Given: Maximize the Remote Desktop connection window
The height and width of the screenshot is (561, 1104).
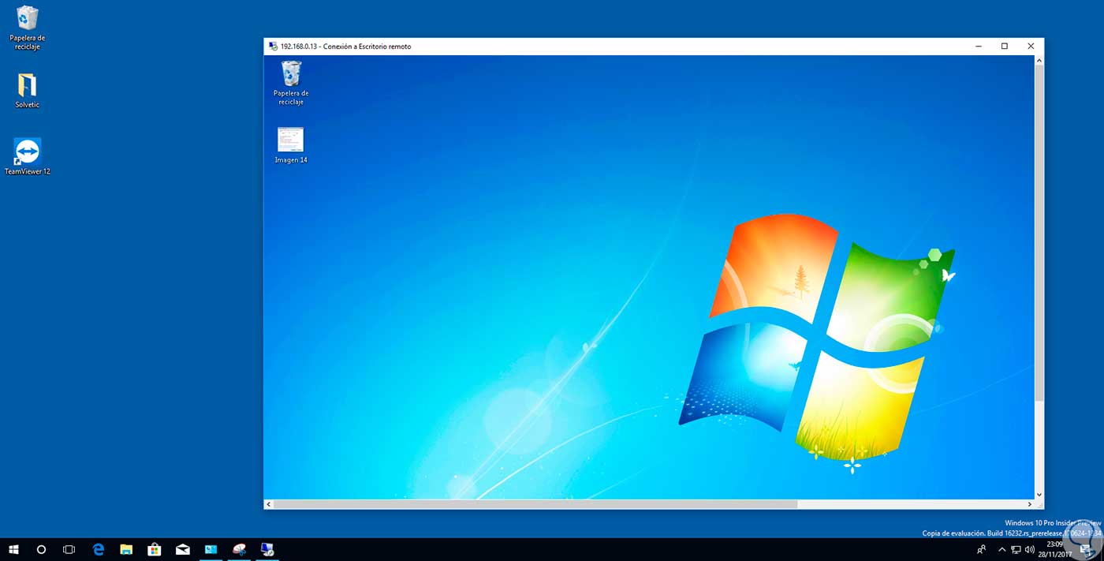Looking at the screenshot, I should coord(1005,47).
